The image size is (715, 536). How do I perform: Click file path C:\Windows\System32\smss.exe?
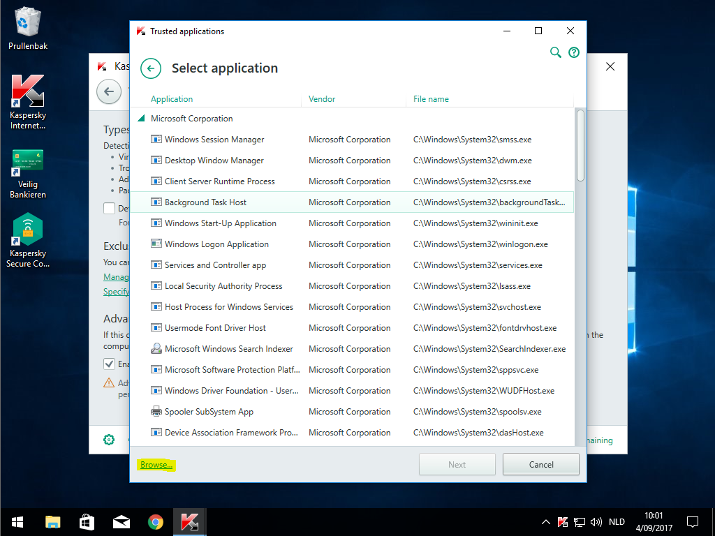tap(473, 140)
